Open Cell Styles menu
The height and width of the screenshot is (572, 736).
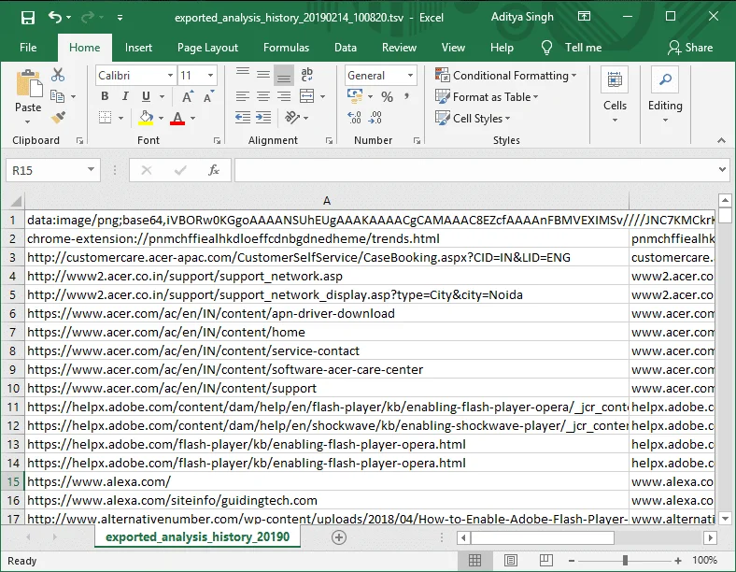(473, 119)
